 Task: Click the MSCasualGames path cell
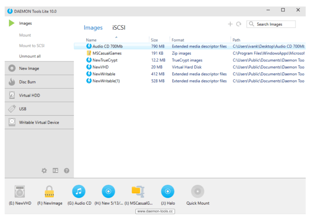click(269, 53)
